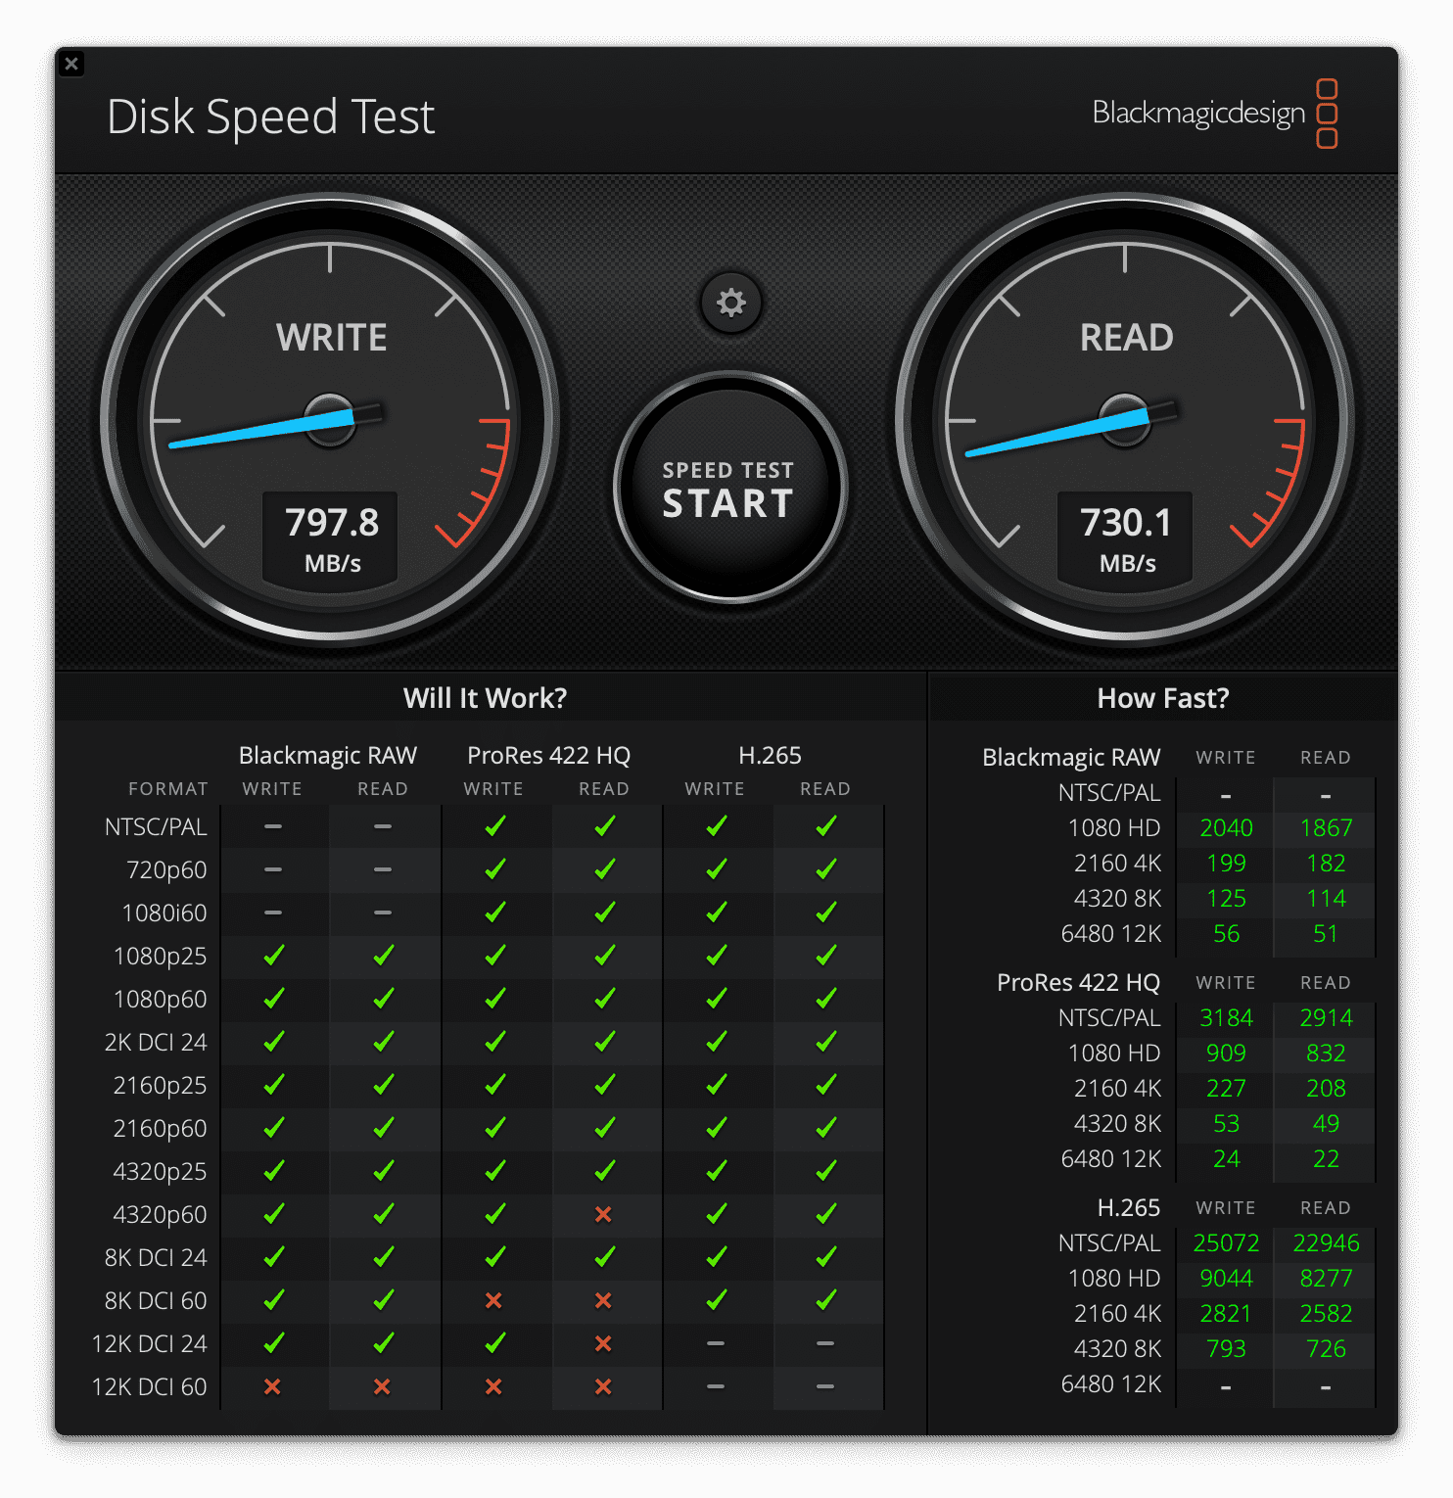Close the Disk Speed Test window
The height and width of the screenshot is (1498, 1453).
pos(71,65)
